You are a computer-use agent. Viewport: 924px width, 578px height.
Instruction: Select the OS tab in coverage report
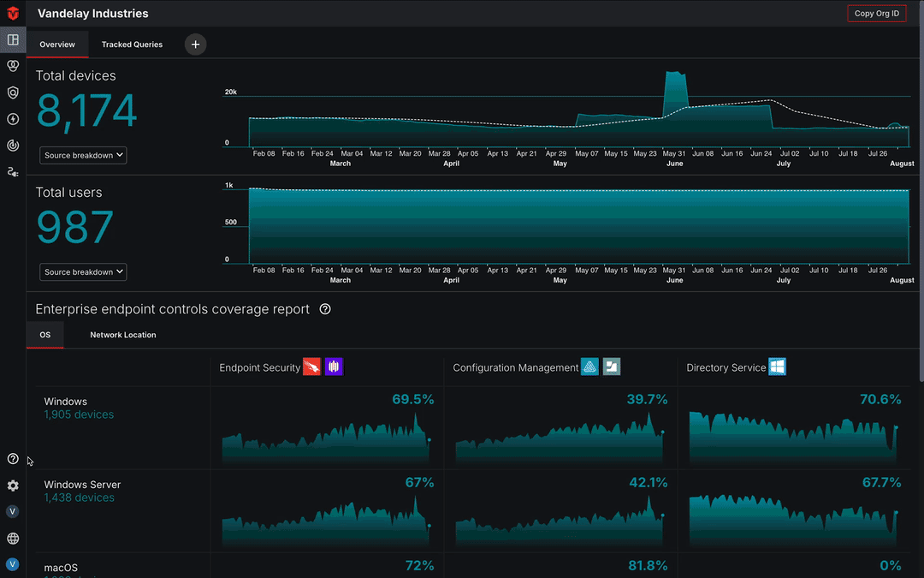44,335
